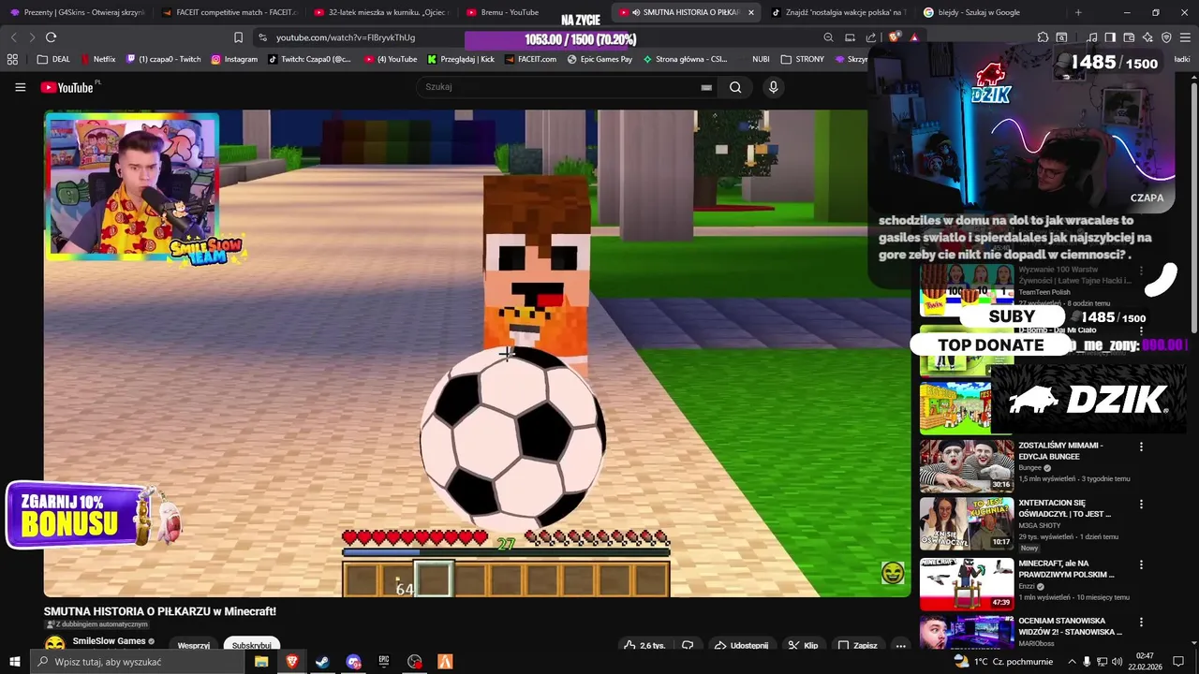Click the Wesprzyj button
Viewport: 1199px width, 674px height.
tap(194, 645)
